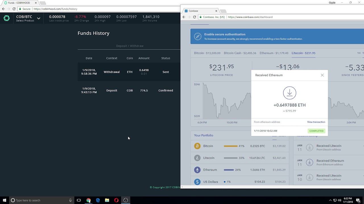Select the ETH Withdrawal row
Viewport: 364px width, 204px height.
pyautogui.click(x=129, y=72)
